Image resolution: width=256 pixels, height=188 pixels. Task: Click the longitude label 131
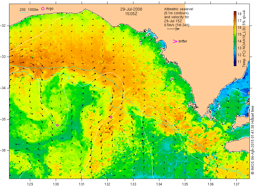(x=82, y=184)
